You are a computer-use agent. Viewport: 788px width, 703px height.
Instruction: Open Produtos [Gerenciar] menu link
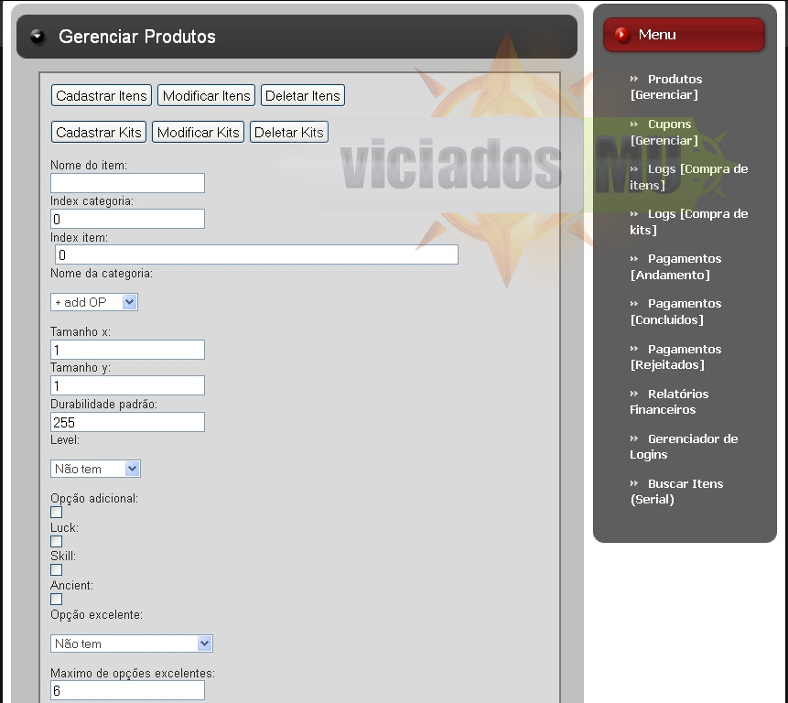[666, 87]
